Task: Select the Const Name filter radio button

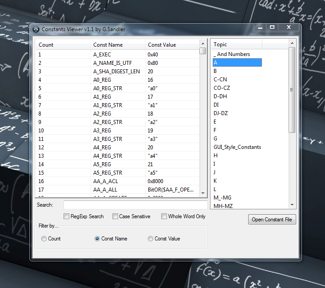Action: coord(97,239)
